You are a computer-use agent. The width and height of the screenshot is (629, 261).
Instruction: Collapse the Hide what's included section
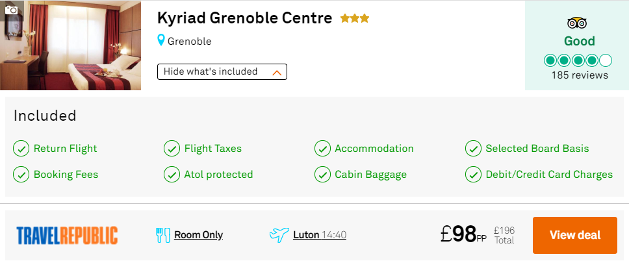coord(222,72)
